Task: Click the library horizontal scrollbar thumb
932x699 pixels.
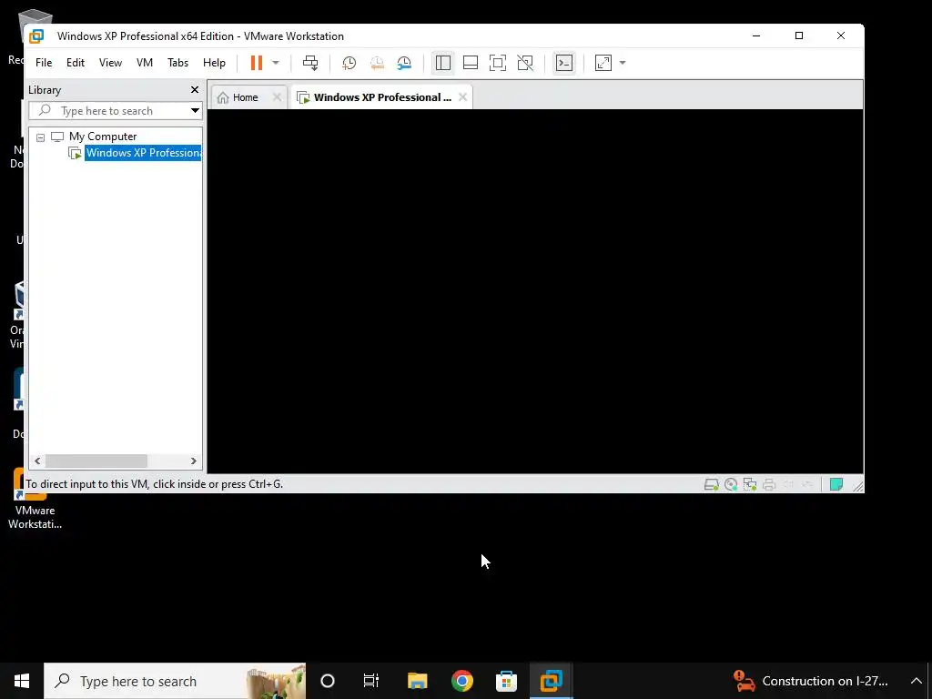Action: coord(96,461)
